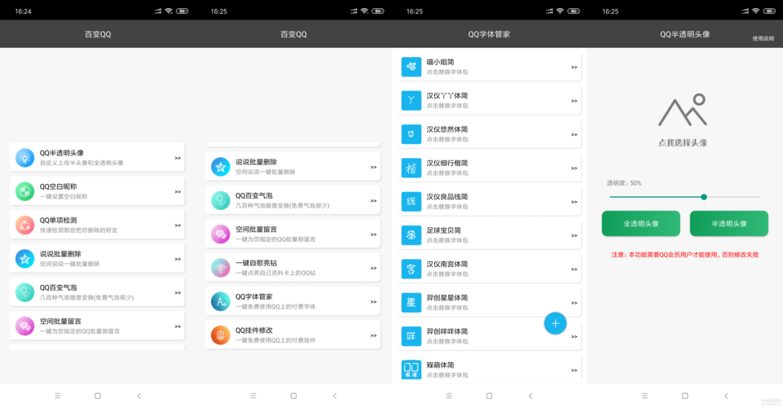783x407 pixels.
Task: Select the 汉仪丫丫体简 font name
Action: tap(447, 96)
